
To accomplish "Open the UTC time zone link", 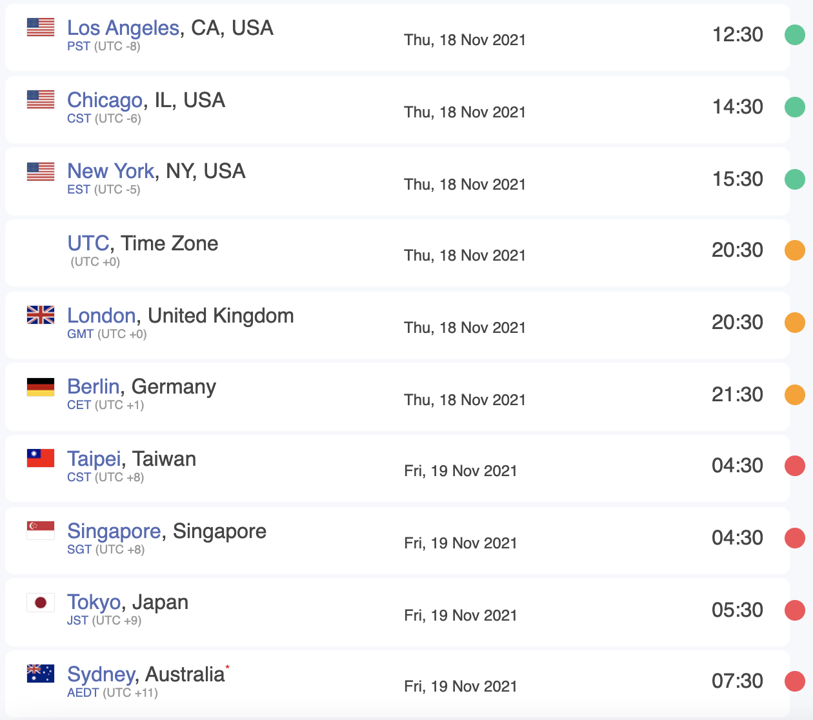I will 88,243.
